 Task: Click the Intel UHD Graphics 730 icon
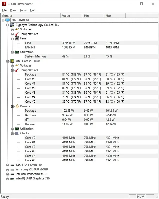click(x=12, y=178)
